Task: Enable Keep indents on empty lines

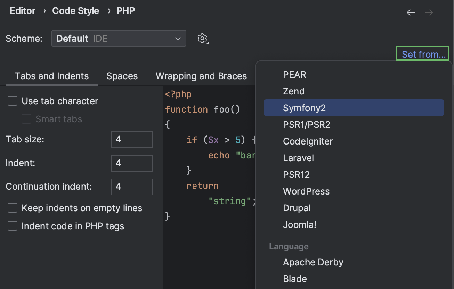Action: [13, 208]
